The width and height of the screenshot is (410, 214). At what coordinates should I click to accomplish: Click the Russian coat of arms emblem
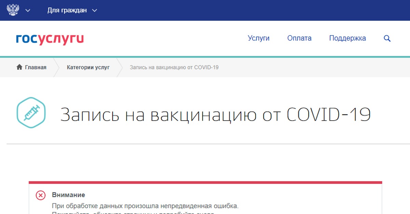pos(13,10)
